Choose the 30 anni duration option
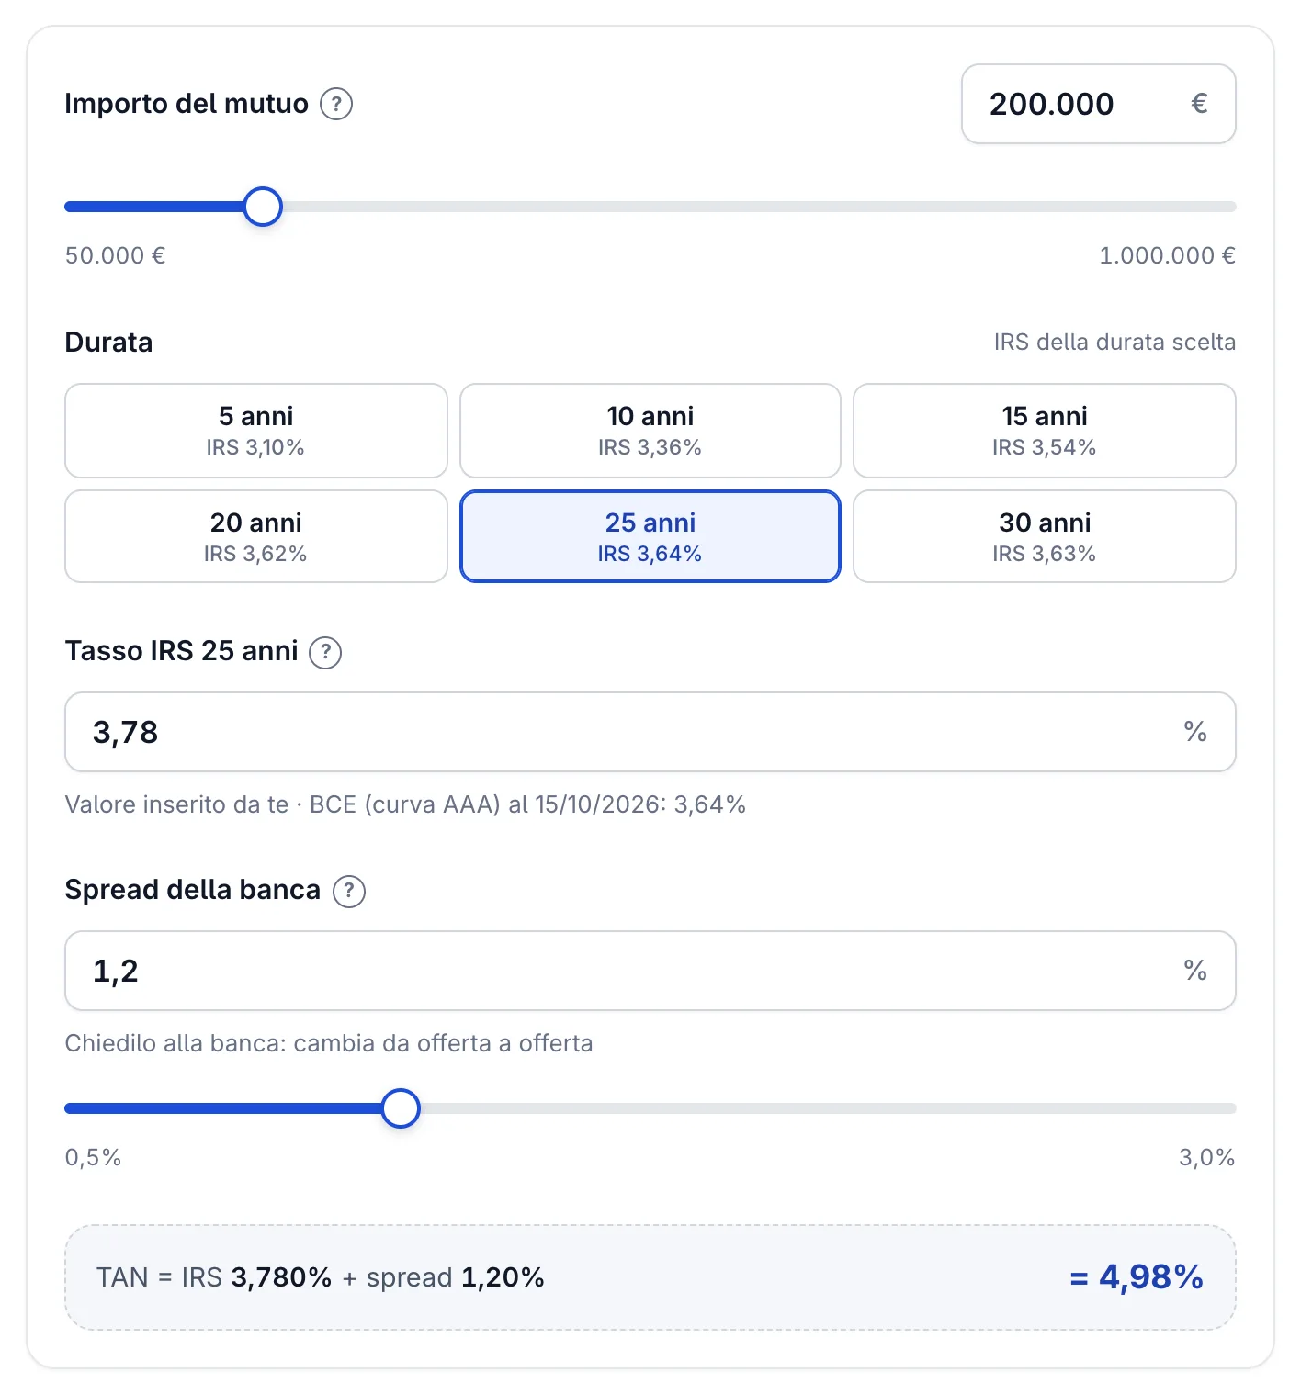This screenshot has height=1394, width=1301. click(x=1045, y=536)
